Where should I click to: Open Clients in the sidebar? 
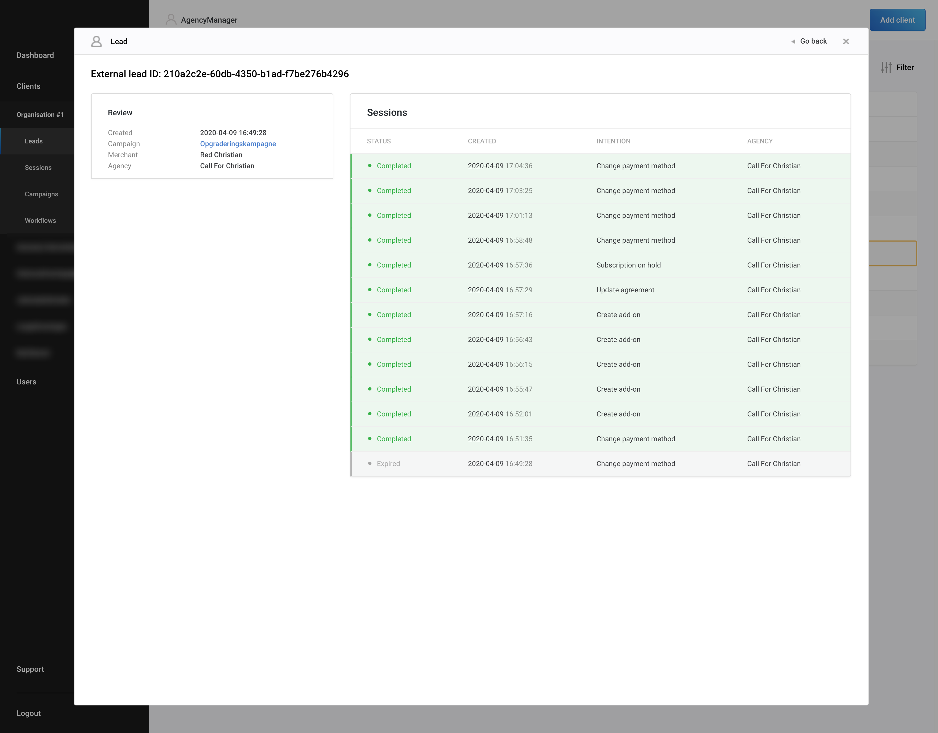[x=28, y=86]
